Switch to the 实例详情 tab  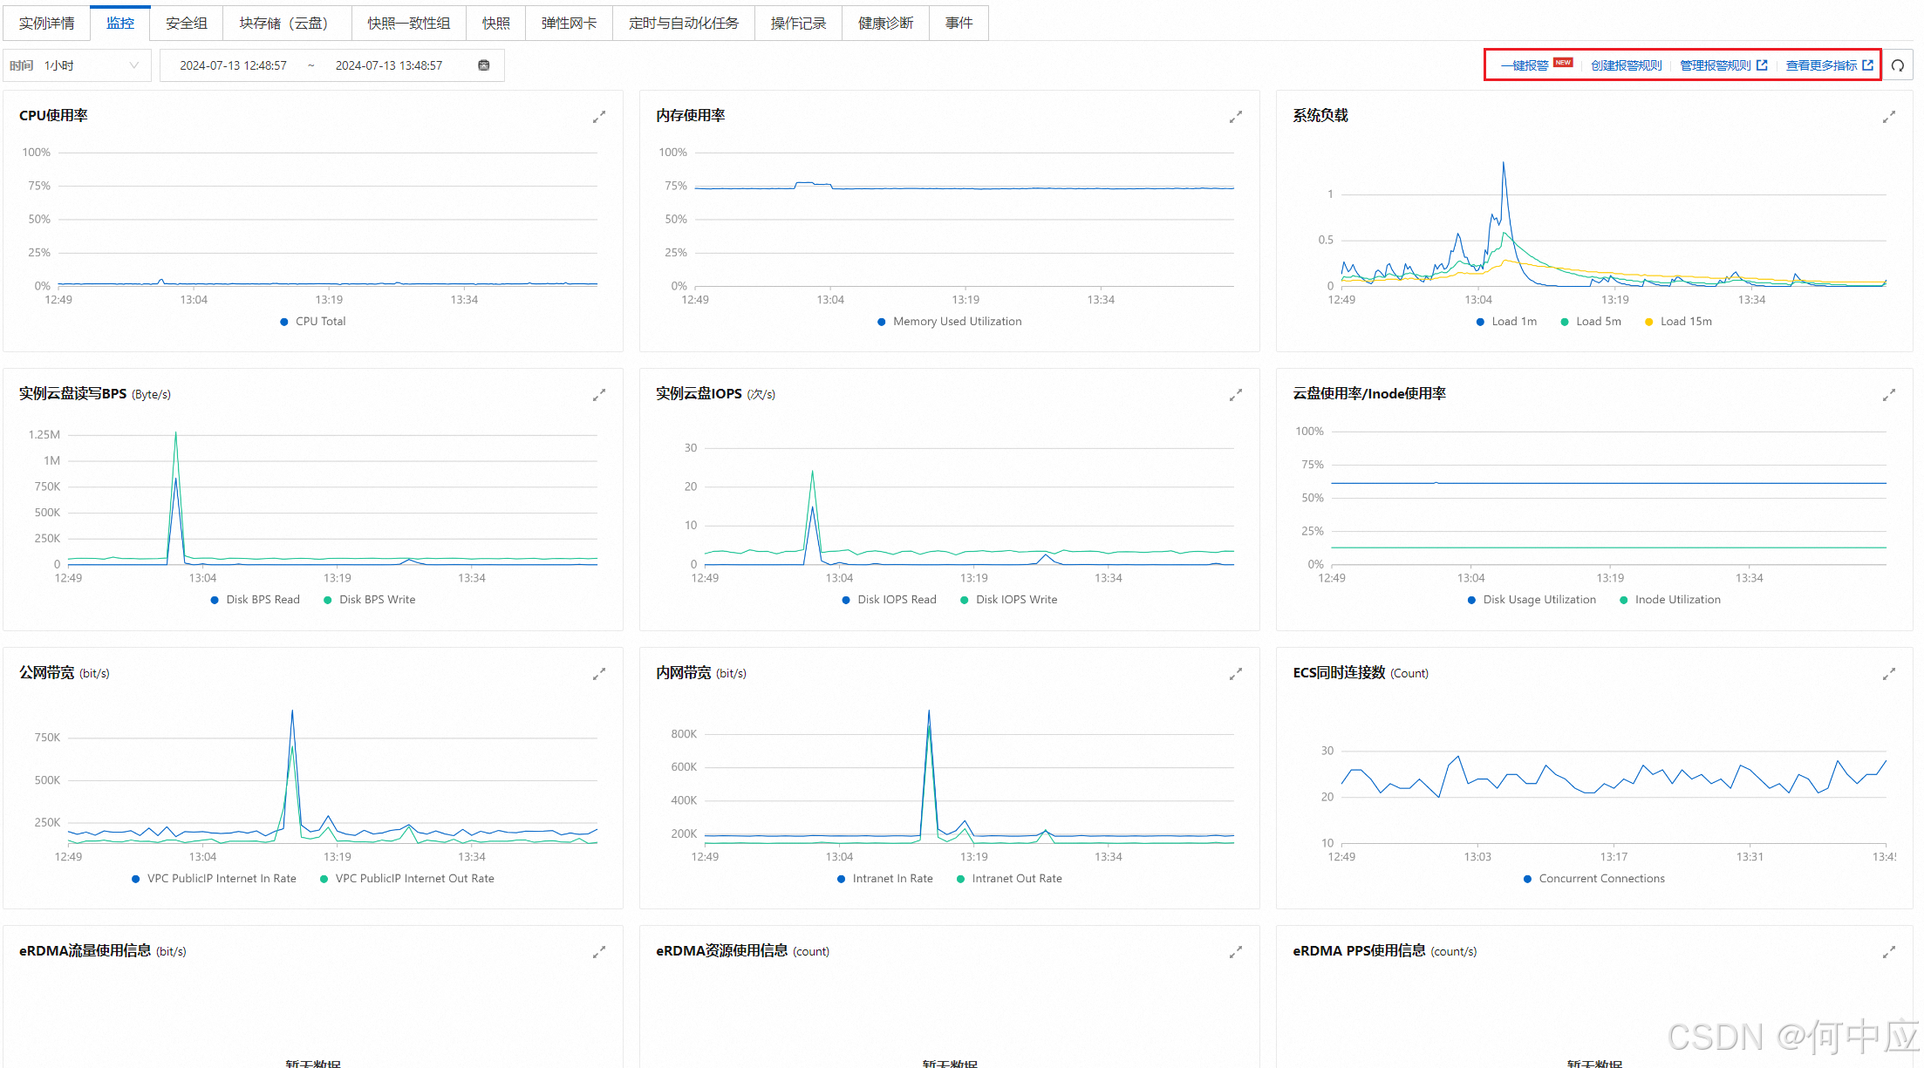46,24
